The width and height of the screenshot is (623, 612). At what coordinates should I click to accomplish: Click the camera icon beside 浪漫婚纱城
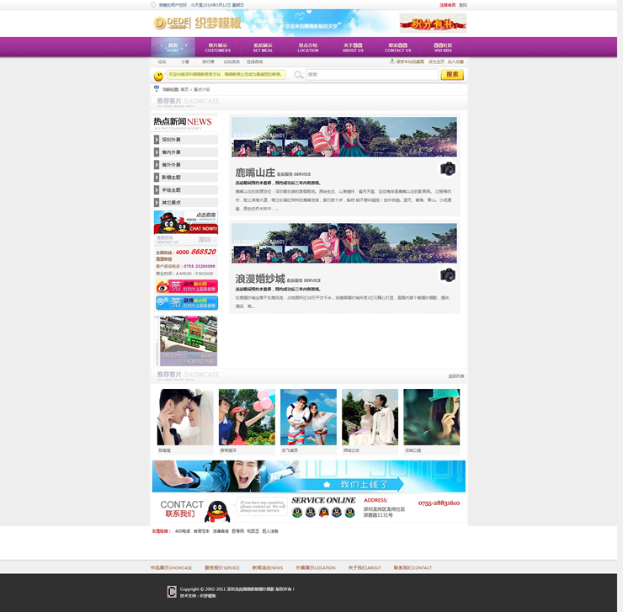447,274
